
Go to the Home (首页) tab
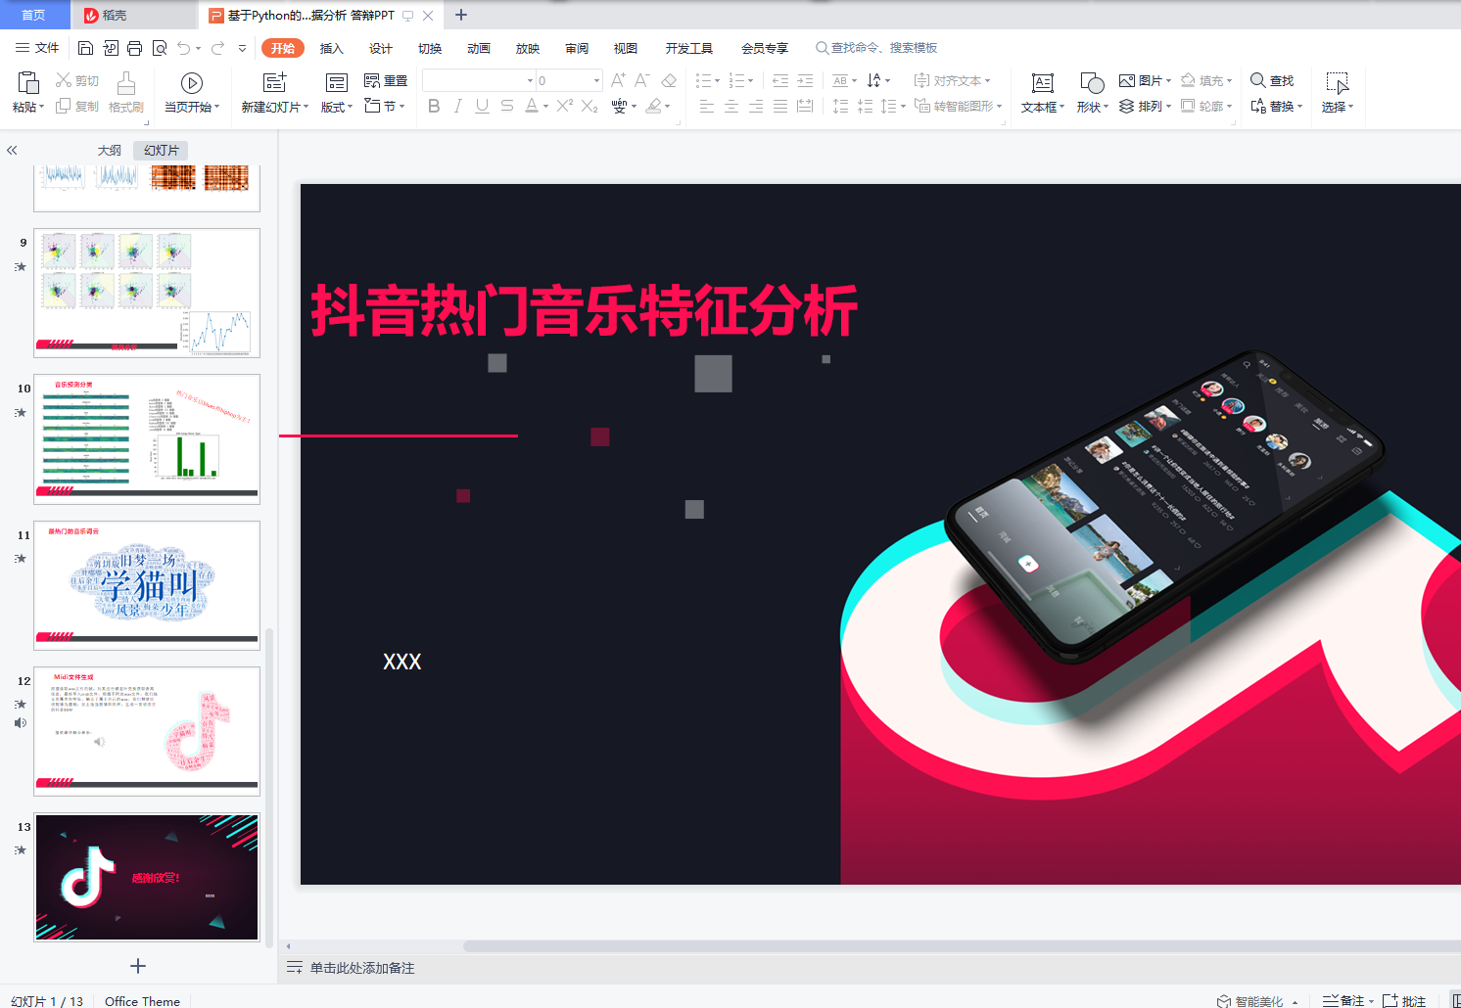pos(34,15)
